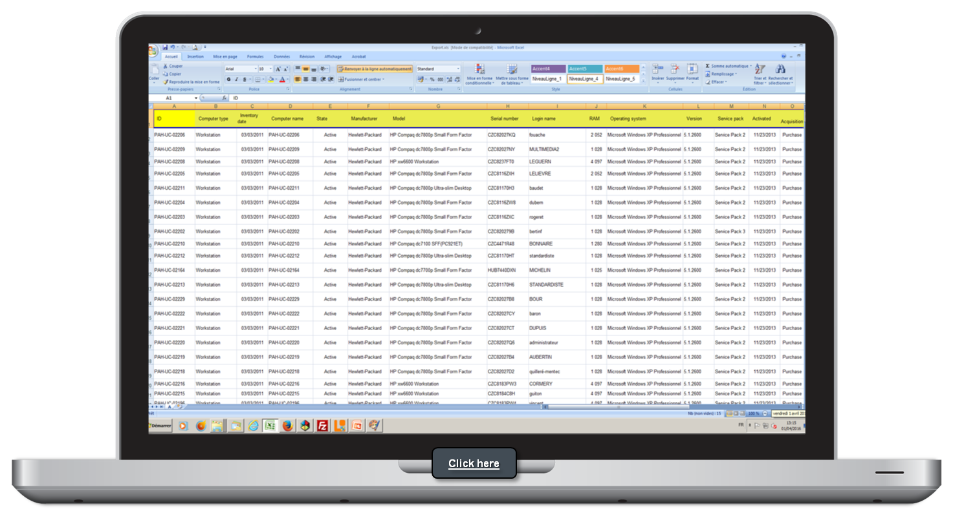Open the round Office button
Viewport: 955px width, 522px height.
point(152,51)
